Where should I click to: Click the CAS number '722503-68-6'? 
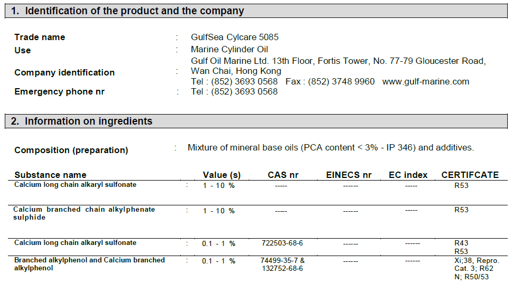click(282, 243)
